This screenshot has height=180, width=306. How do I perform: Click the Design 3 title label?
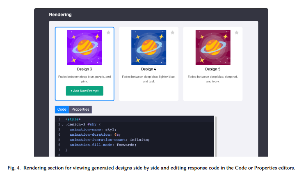(84, 69)
